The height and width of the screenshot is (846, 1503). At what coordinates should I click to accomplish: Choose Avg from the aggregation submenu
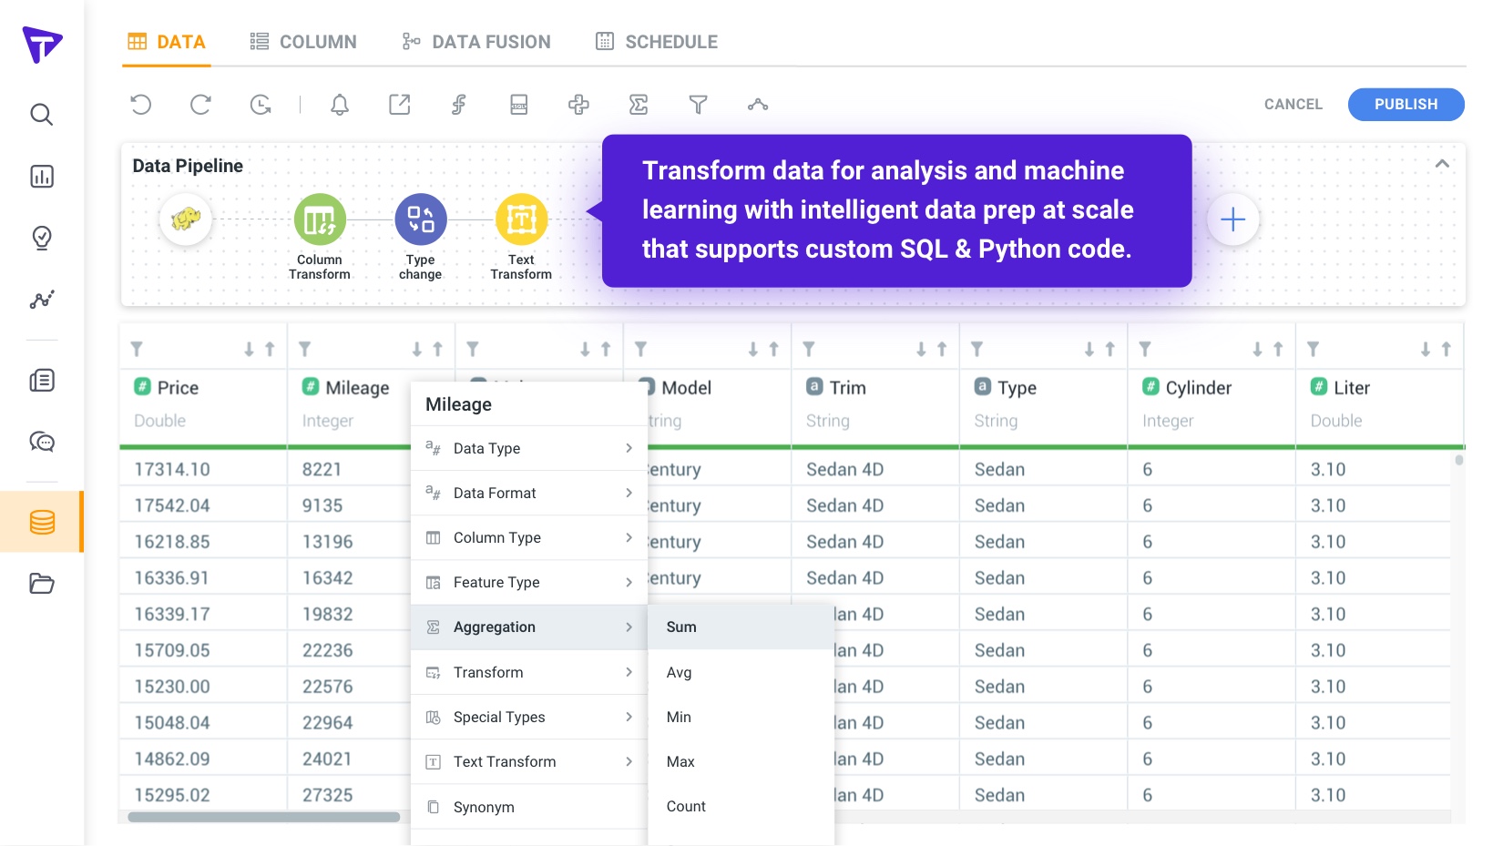[680, 673]
